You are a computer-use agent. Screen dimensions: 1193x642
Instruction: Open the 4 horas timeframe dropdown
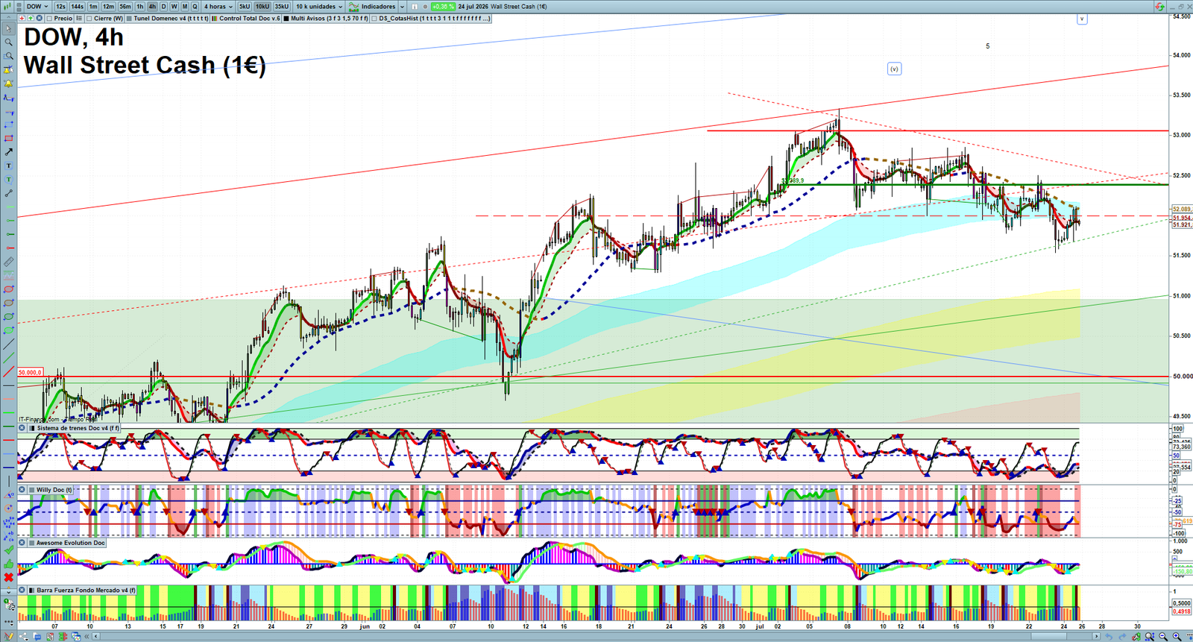218,7
